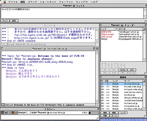
Task: Collapse the 接続先 window with windowshade box
Action: tap(145, 77)
